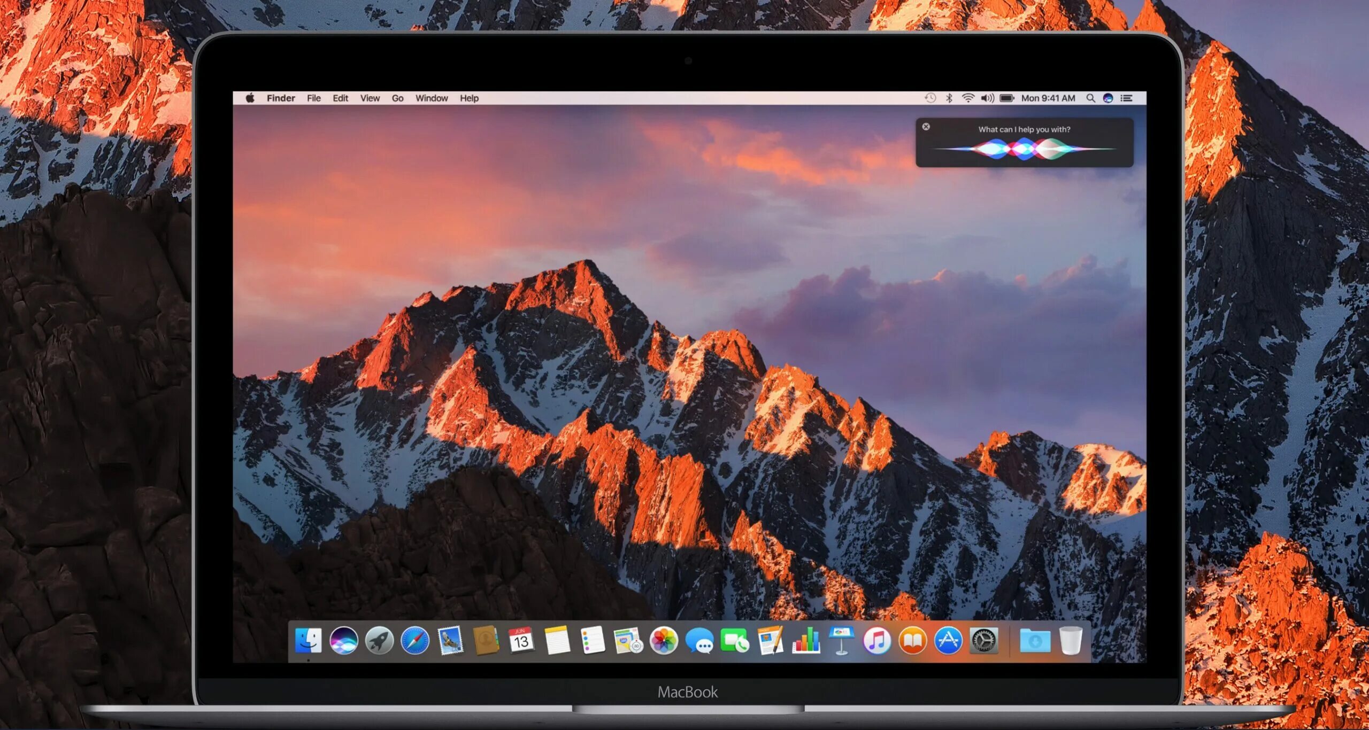Viewport: 1369px width, 730px height.
Task: Open the Launchpad rocket icon
Action: pyautogui.click(x=379, y=641)
